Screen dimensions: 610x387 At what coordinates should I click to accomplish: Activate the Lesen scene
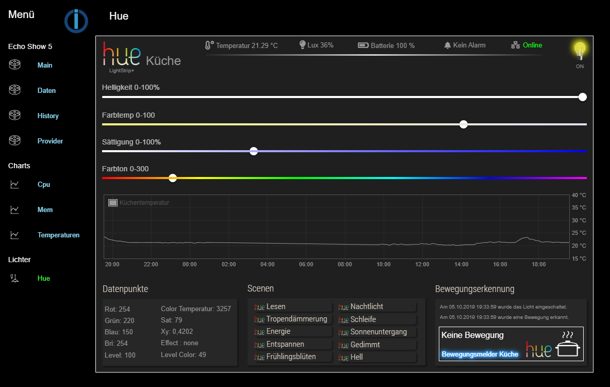click(292, 307)
